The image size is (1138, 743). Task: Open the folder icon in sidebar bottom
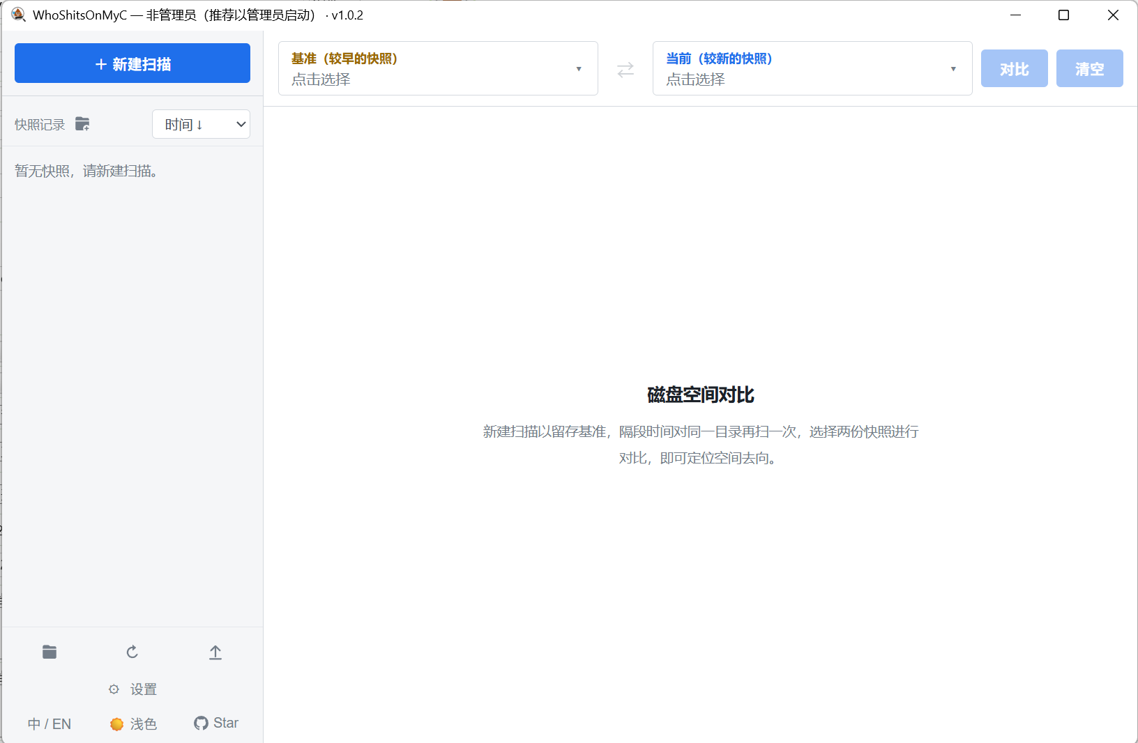pyautogui.click(x=50, y=652)
